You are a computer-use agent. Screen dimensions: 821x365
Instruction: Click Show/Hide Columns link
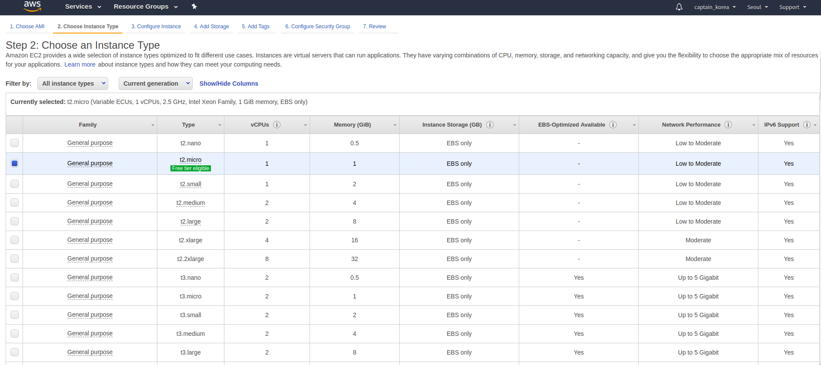(229, 84)
